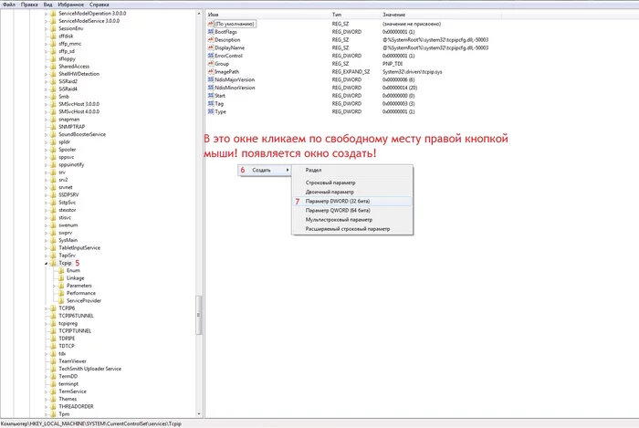The image size is (639, 428).
Task: Click the default value (По умолчанию) icon
Action: point(211,24)
